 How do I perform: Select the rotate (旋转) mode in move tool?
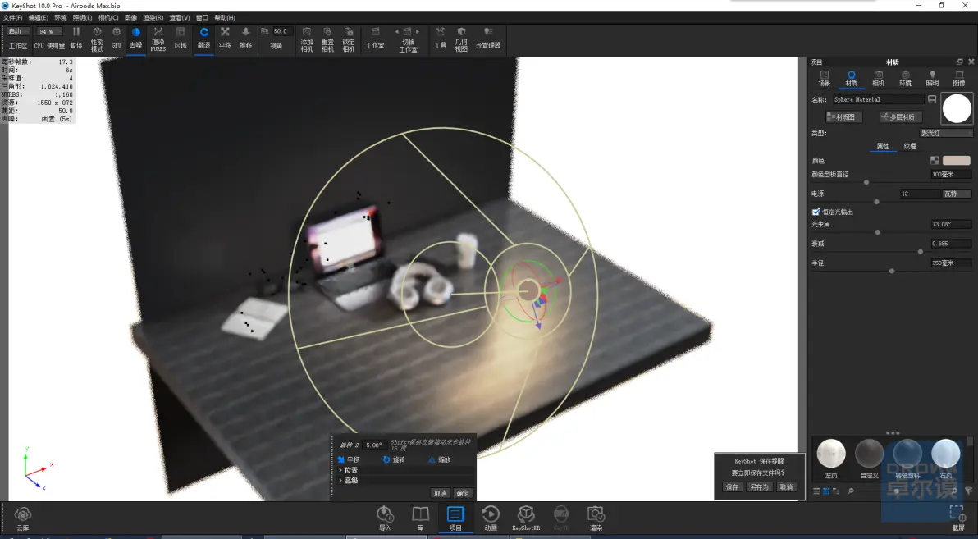(394, 459)
